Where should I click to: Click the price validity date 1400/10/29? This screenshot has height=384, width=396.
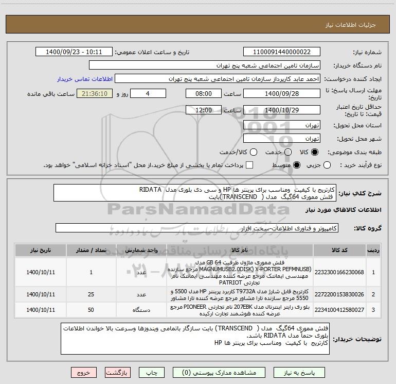point(282,110)
